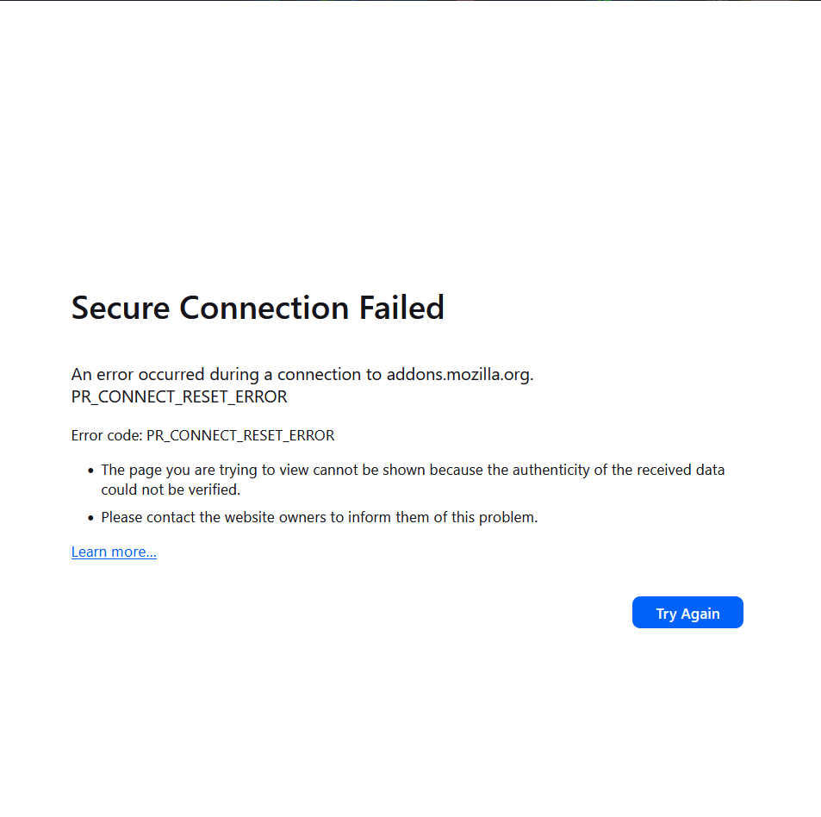Click the word "Failed" in the heading

[401, 308]
